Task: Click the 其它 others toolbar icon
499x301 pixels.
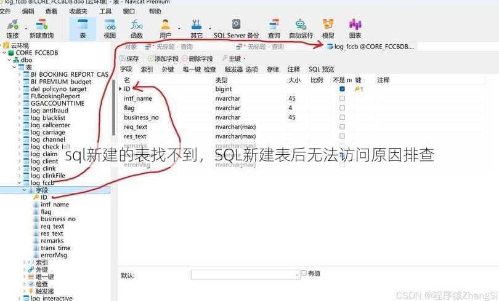Action: pos(197,28)
